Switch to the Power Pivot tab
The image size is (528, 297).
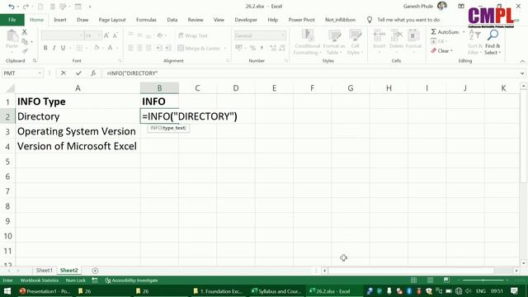(301, 20)
